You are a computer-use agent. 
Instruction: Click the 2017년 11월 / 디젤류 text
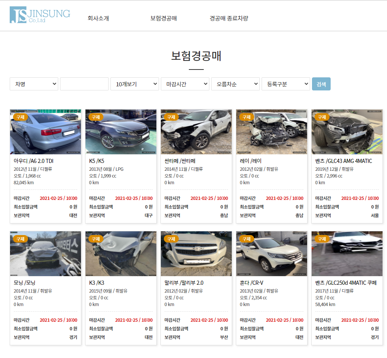tap(334, 291)
